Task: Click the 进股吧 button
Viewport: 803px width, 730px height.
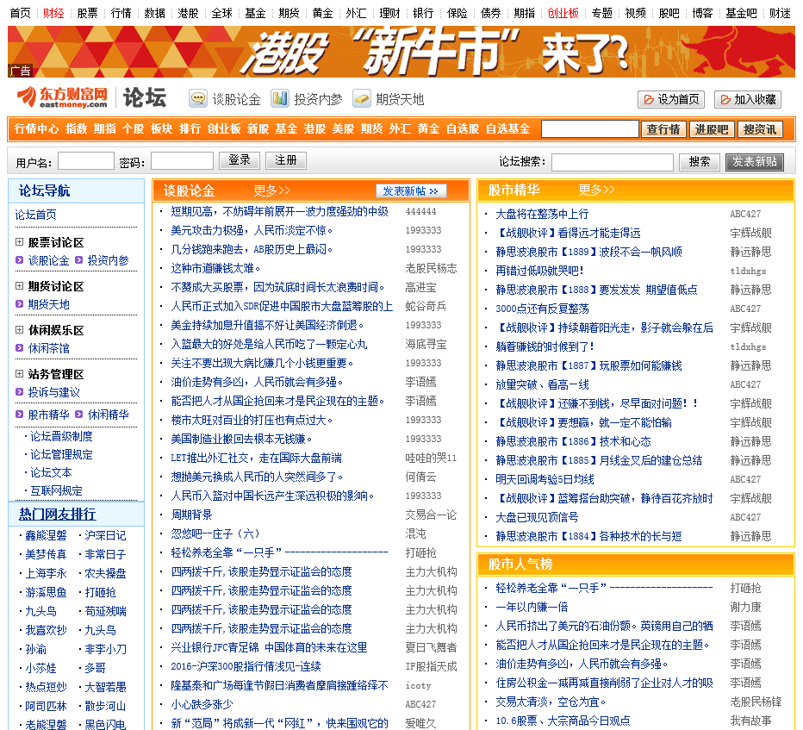Action: (x=712, y=129)
